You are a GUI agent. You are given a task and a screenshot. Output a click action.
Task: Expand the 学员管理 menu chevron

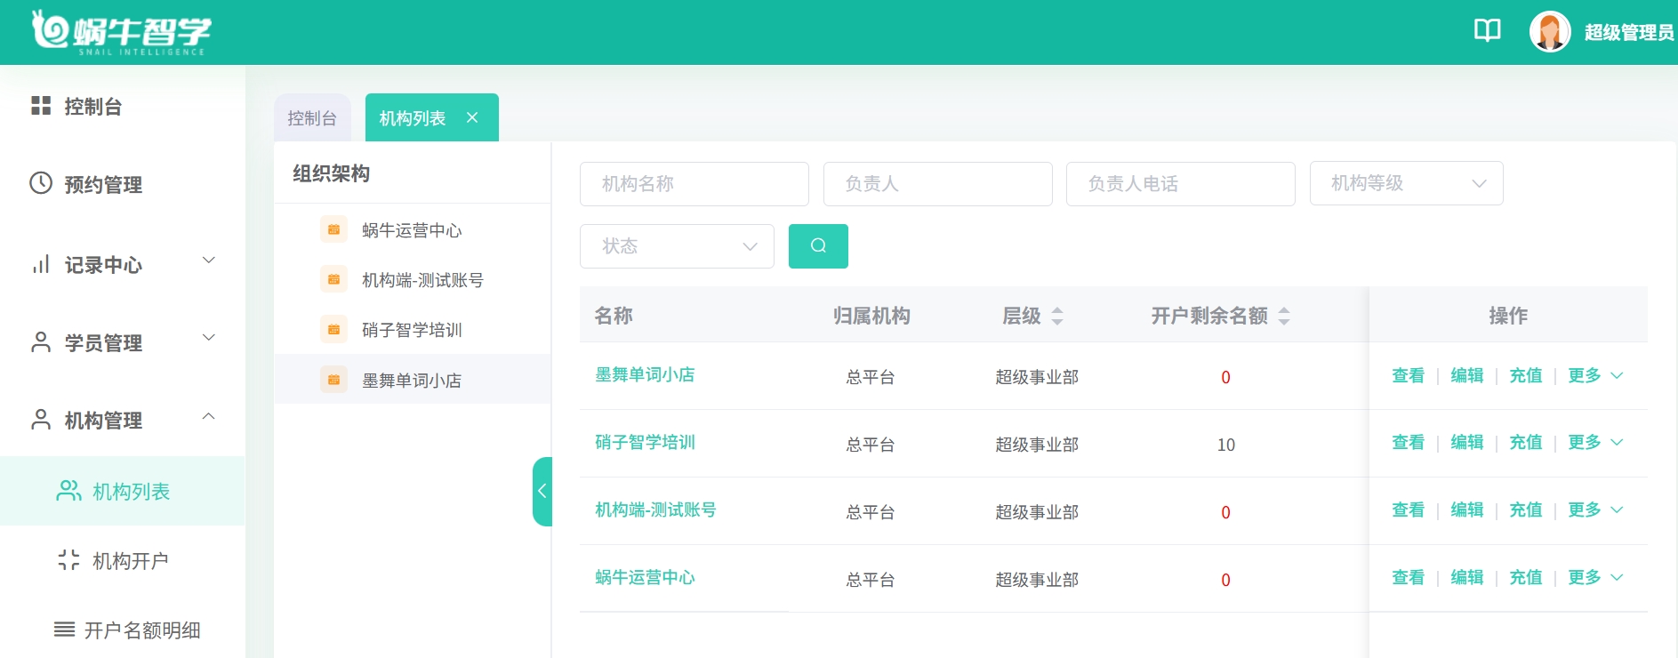[x=209, y=338]
